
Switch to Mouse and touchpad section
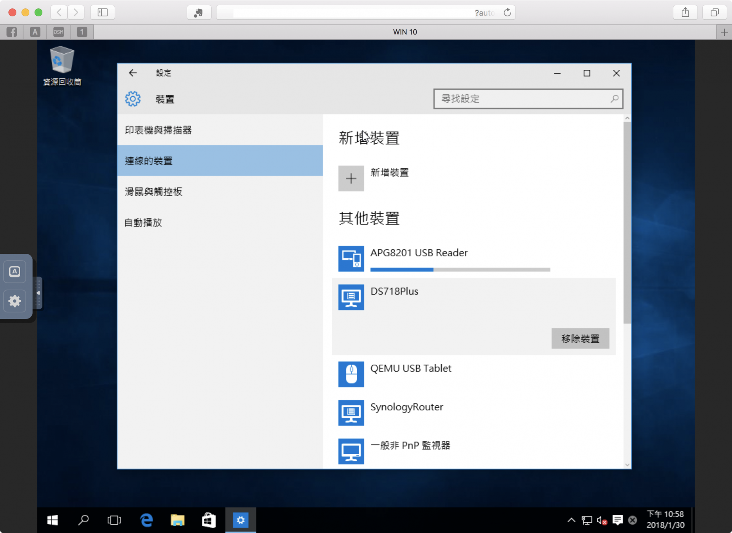154,191
